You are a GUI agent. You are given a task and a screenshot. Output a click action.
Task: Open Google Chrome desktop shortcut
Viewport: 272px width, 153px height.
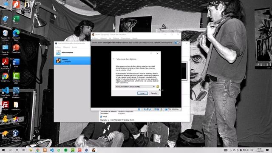point(5,77)
